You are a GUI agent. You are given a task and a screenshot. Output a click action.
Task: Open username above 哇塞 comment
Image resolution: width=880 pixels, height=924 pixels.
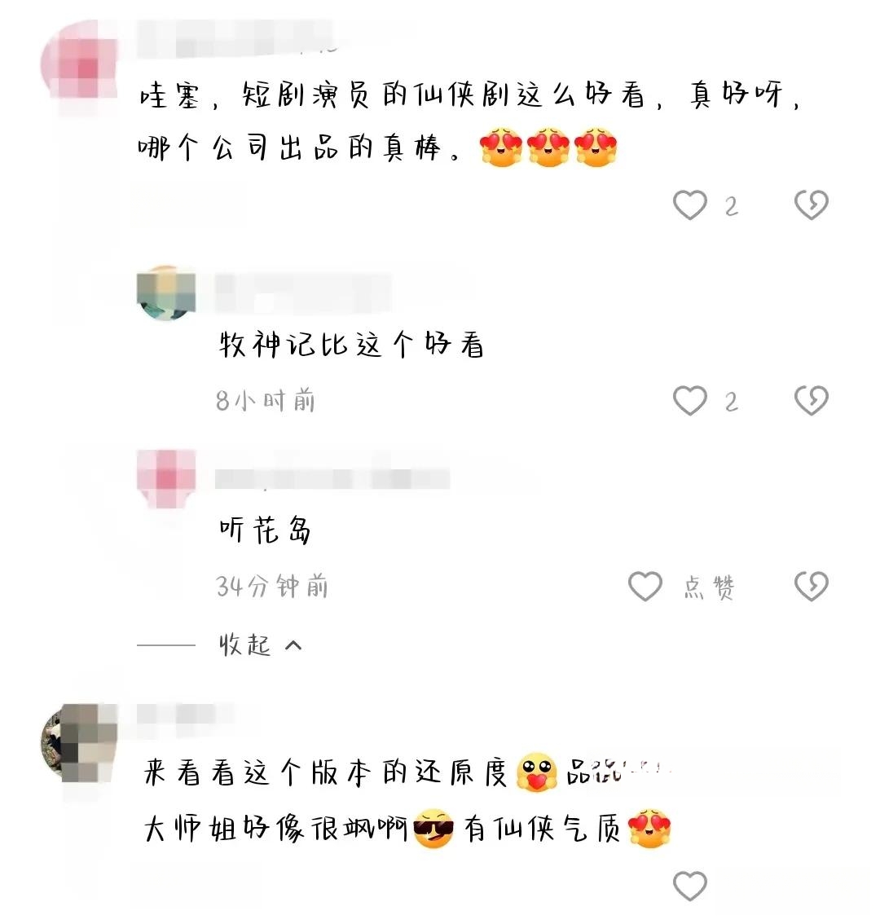235,39
